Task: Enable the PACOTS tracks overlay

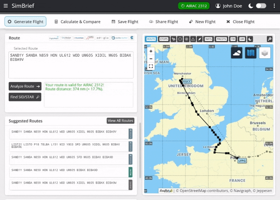Action: click(x=221, y=39)
